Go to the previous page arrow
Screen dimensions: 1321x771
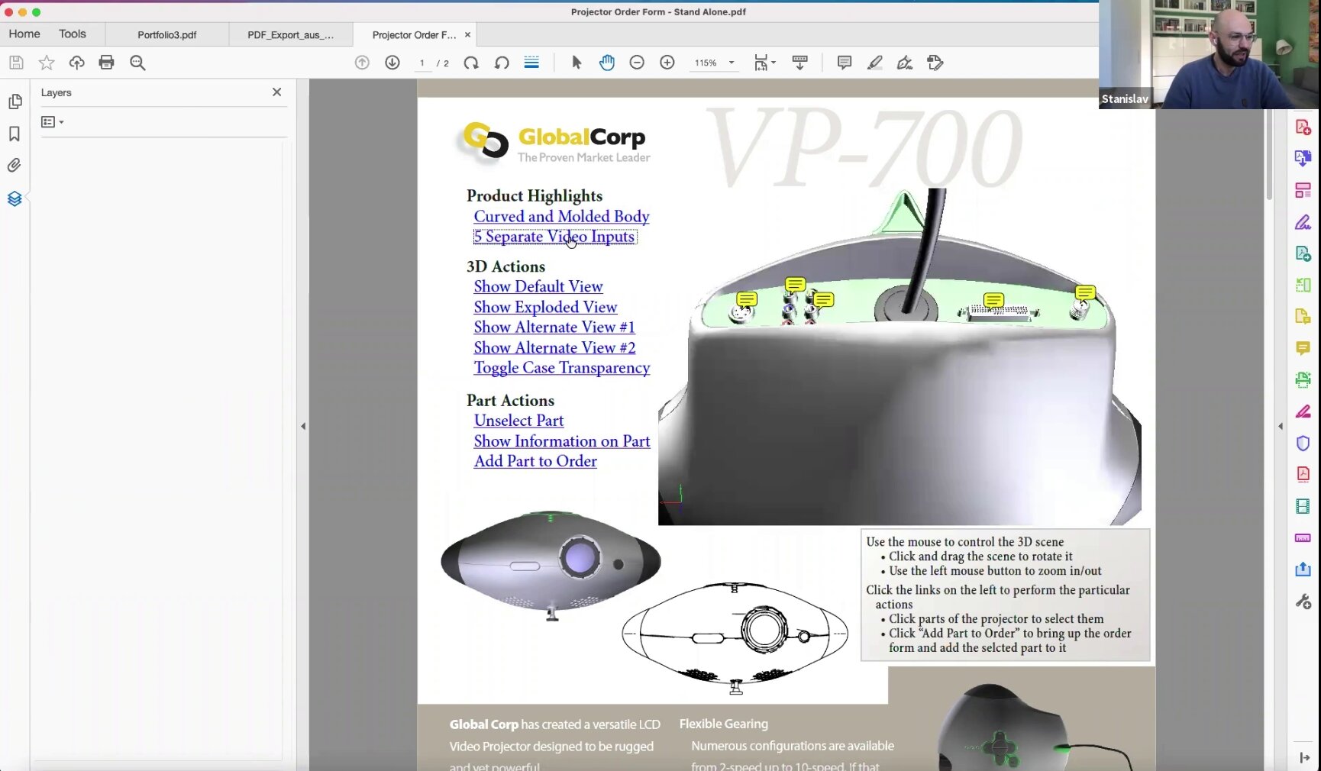coord(362,63)
